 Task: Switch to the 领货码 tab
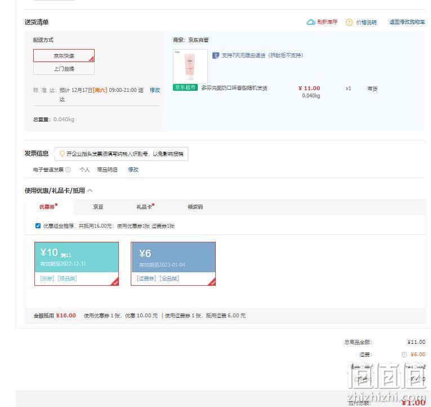click(195, 207)
